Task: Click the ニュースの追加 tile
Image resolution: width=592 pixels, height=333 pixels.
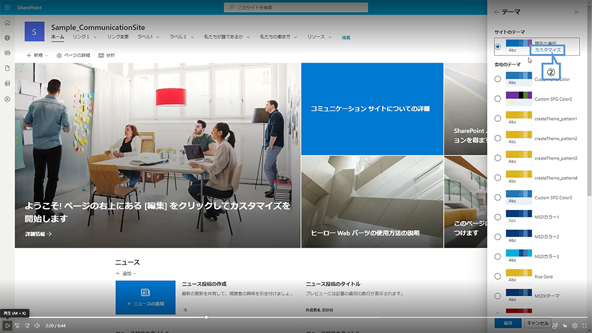Action: click(x=146, y=298)
